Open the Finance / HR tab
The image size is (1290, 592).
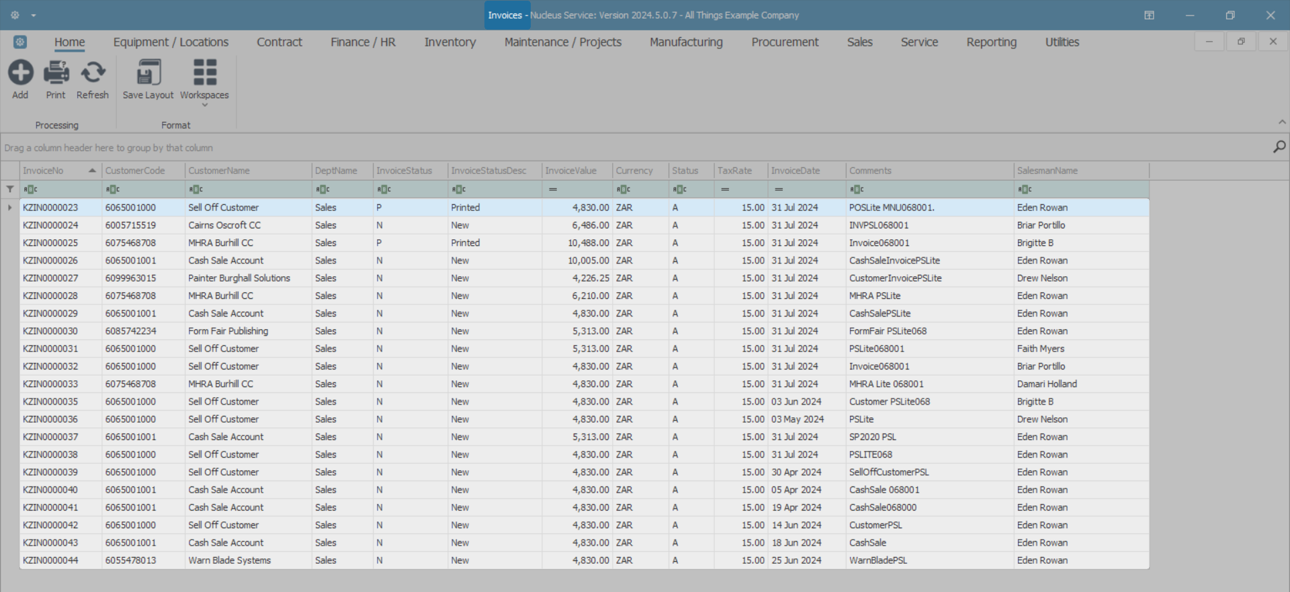coord(363,42)
